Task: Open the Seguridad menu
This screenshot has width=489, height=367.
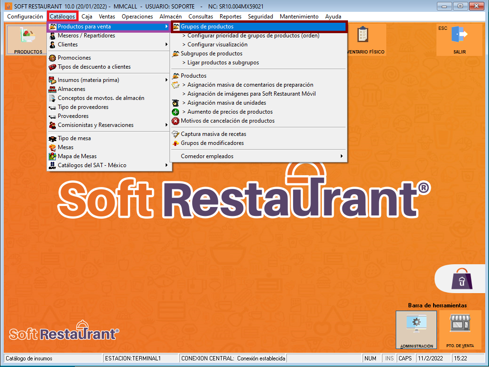Action: coord(260,17)
